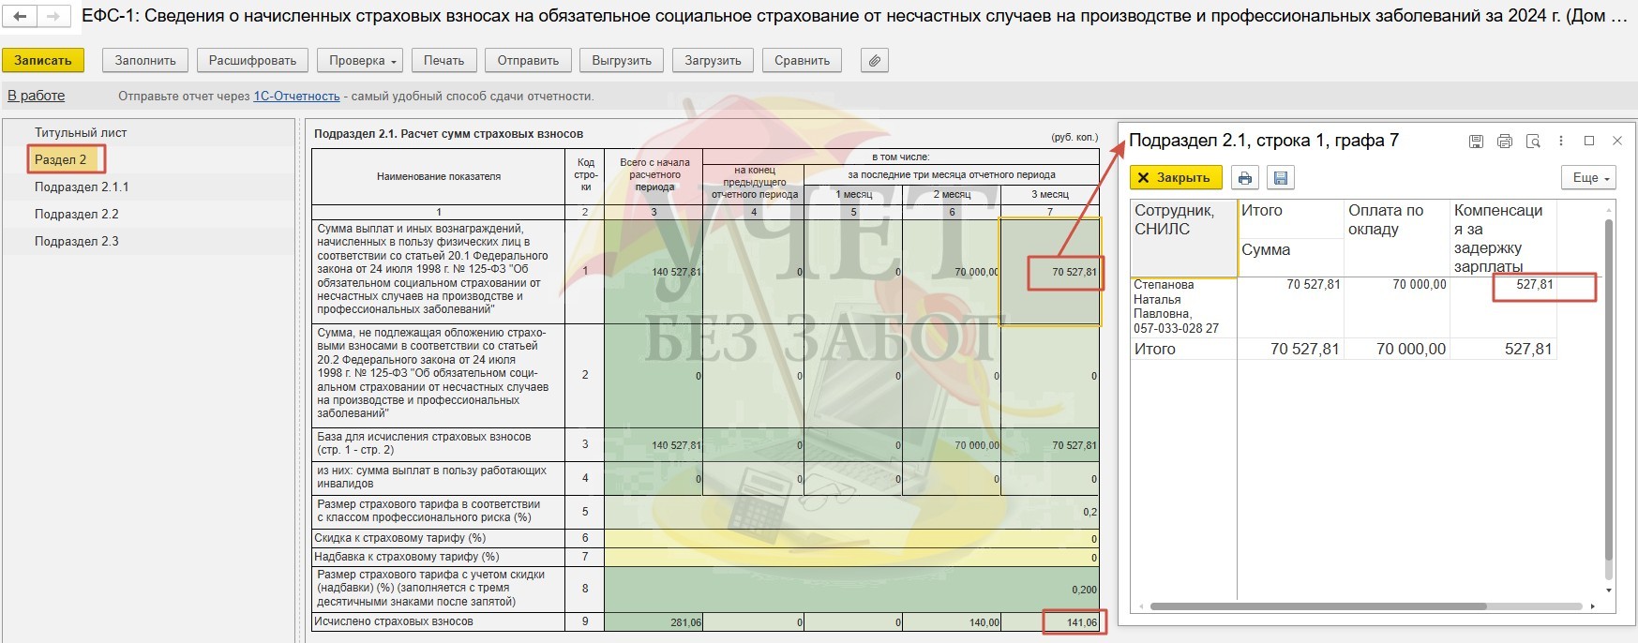Viewport: 1638px width, 643px height.
Task: Go forward with the right arrow
Action: [53, 17]
